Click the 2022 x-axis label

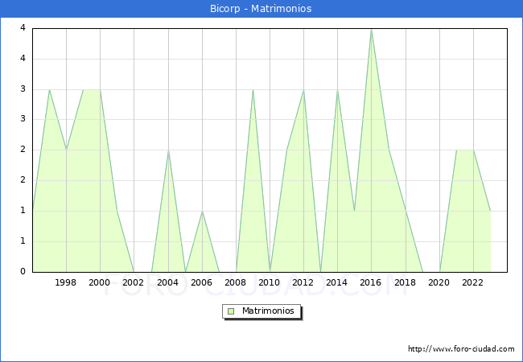(x=472, y=282)
